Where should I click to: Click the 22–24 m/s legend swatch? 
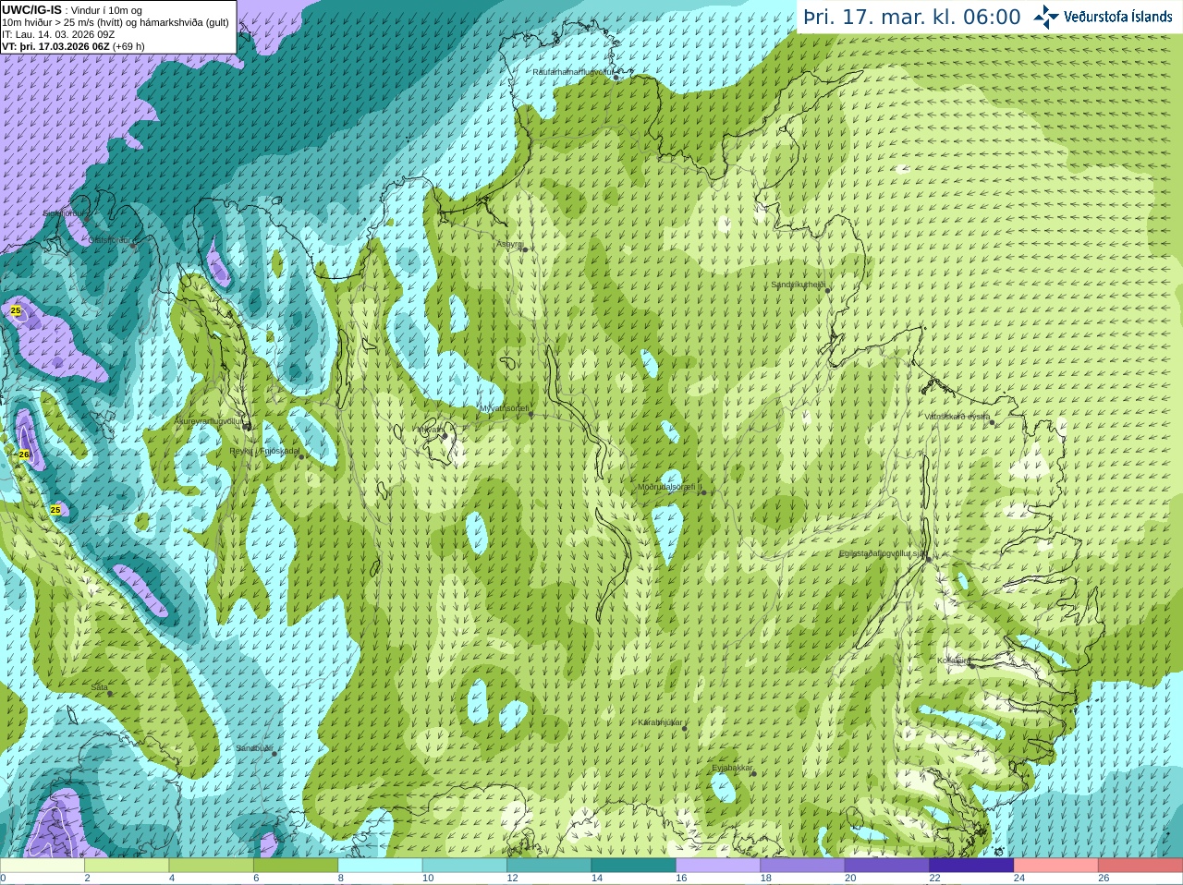point(971,866)
